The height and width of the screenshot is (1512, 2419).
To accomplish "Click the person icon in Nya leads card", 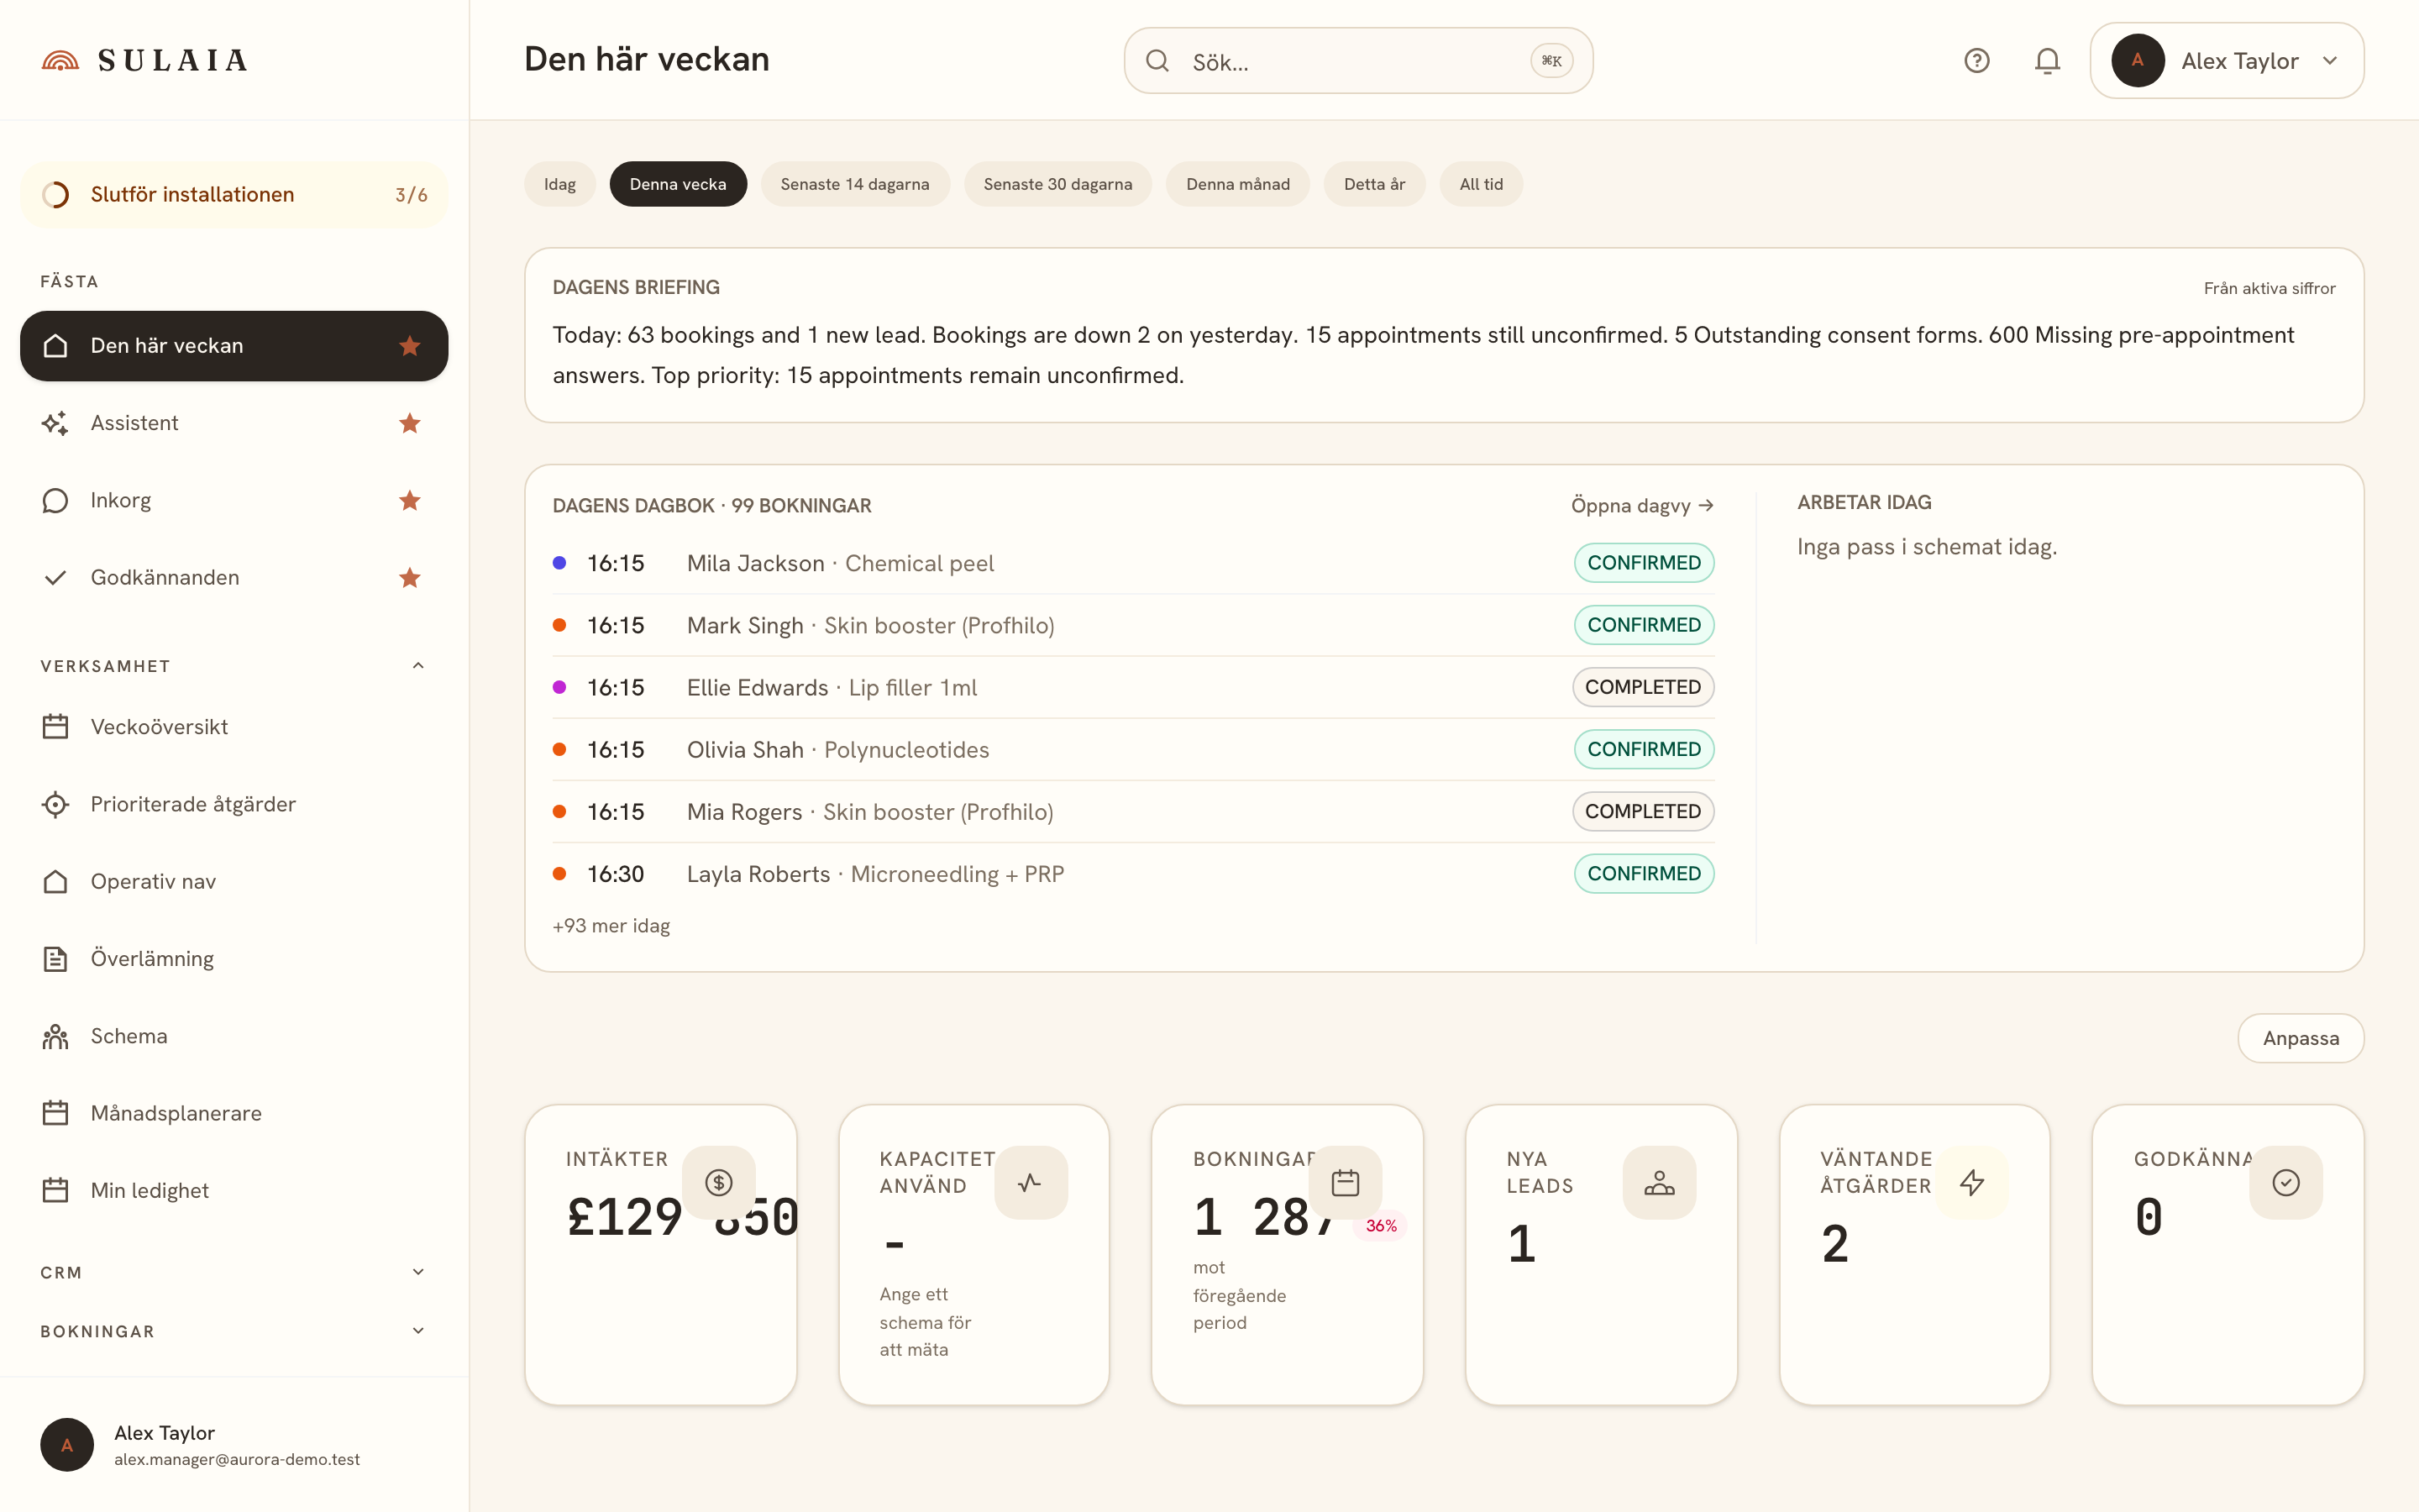I will (x=1660, y=1182).
